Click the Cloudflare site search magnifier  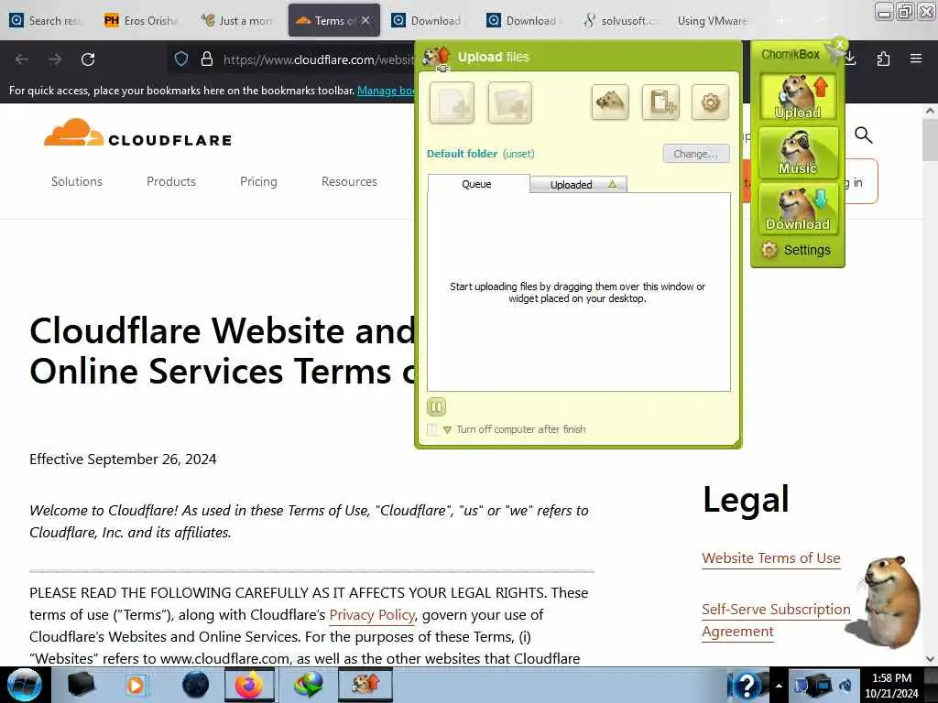[863, 135]
